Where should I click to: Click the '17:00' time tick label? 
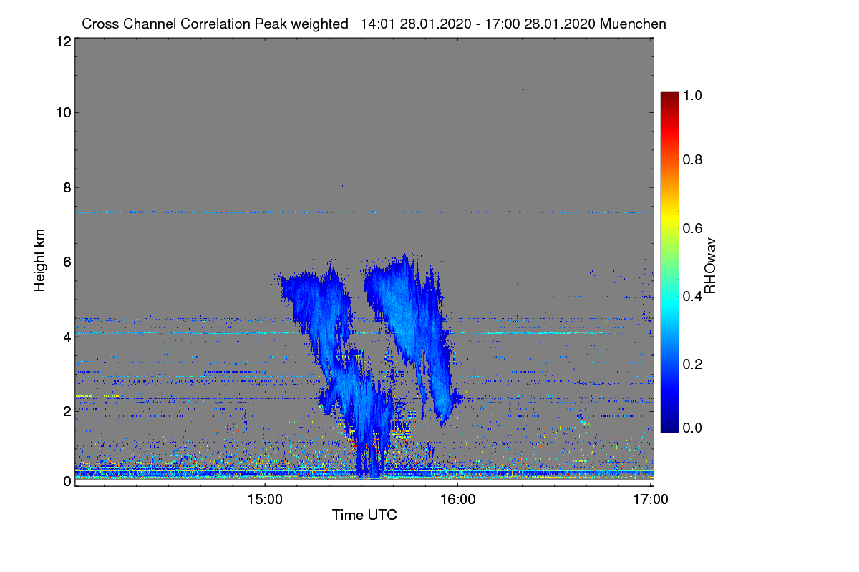651,500
